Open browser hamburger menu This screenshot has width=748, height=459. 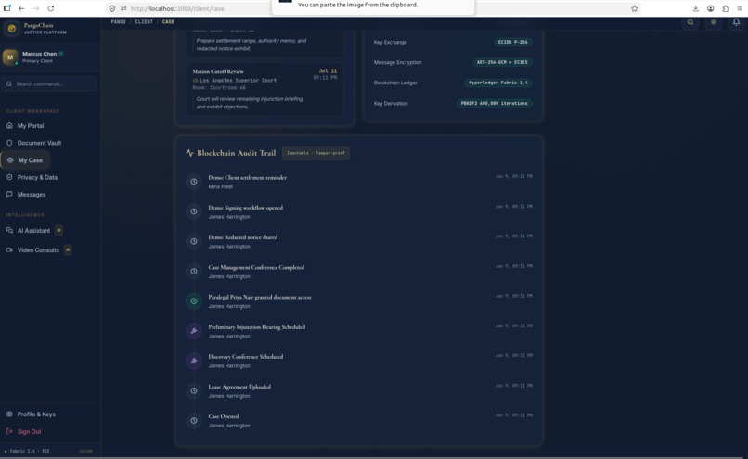pyautogui.click(x=740, y=8)
